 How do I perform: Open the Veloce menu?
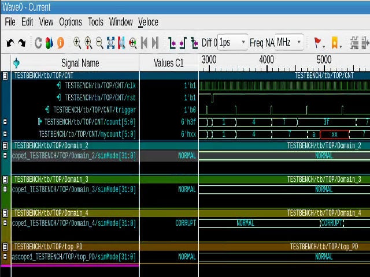[148, 22]
